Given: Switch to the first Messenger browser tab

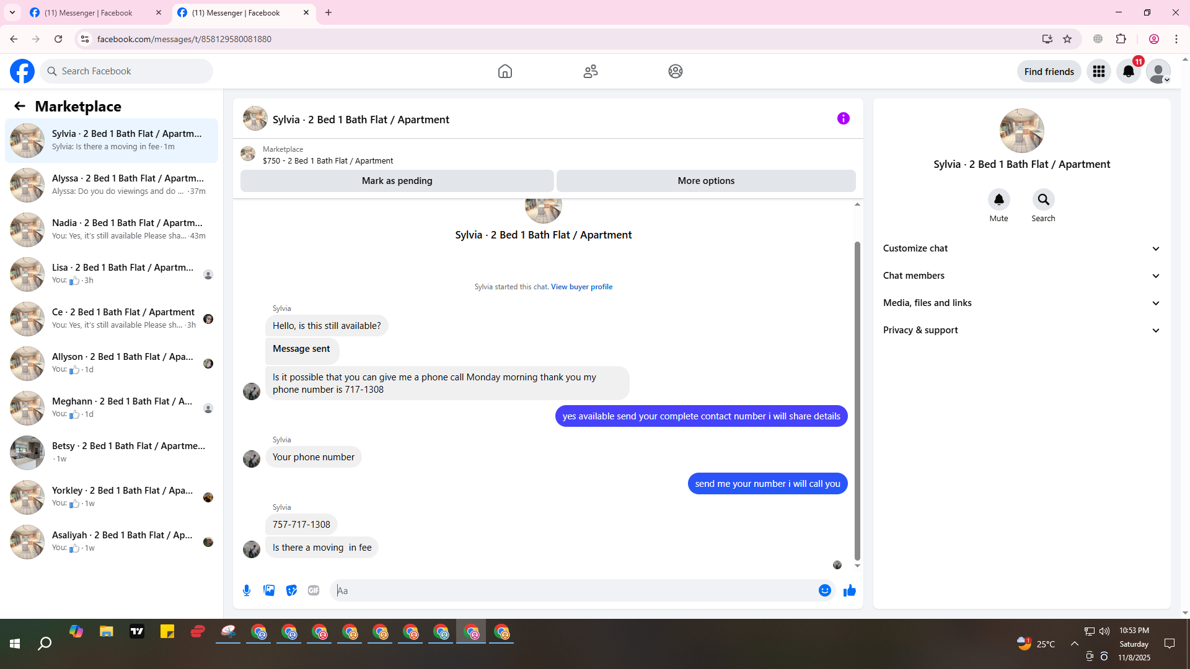Looking at the screenshot, I should pyautogui.click(x=89, y=12).
